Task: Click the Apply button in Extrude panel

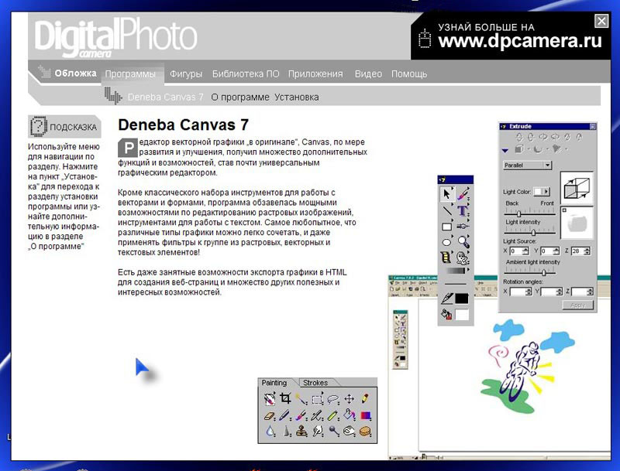Action: point(577,305)
